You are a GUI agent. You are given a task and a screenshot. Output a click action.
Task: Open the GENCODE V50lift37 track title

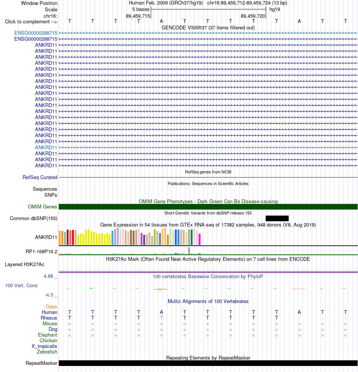208,28
